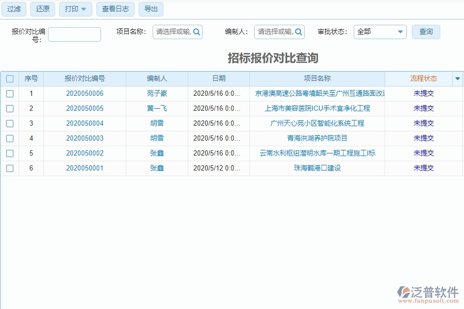The width and height of the screenshot is (464, 309).
Task: Open the 打印 print dropdown
Action: [x=75, y=9]
